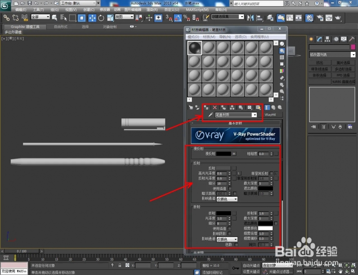Image resolution: width=358 pixels, height=275 pixels.
Task: Click the Select Object tool
Action: [55, 17]
